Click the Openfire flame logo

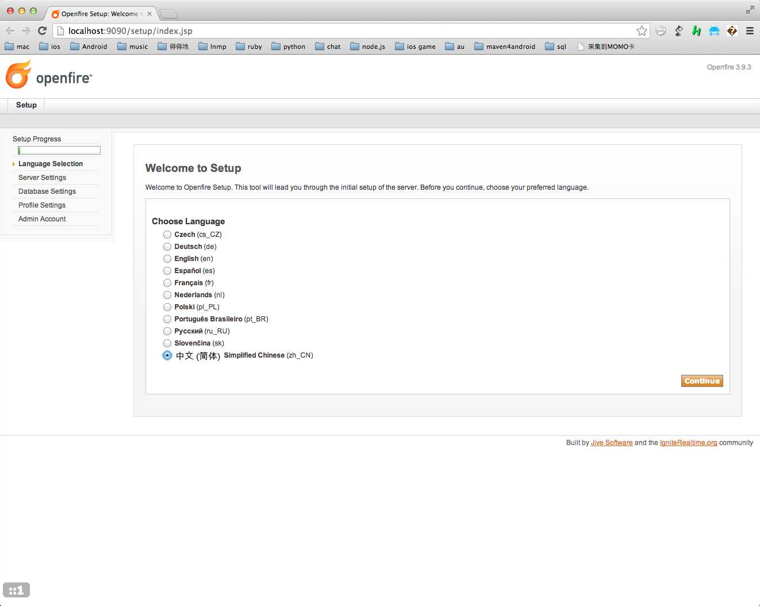[x=18, y=75]
